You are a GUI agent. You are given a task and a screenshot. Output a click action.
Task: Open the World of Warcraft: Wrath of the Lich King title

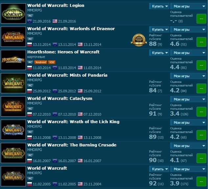(x=73, y=122)
